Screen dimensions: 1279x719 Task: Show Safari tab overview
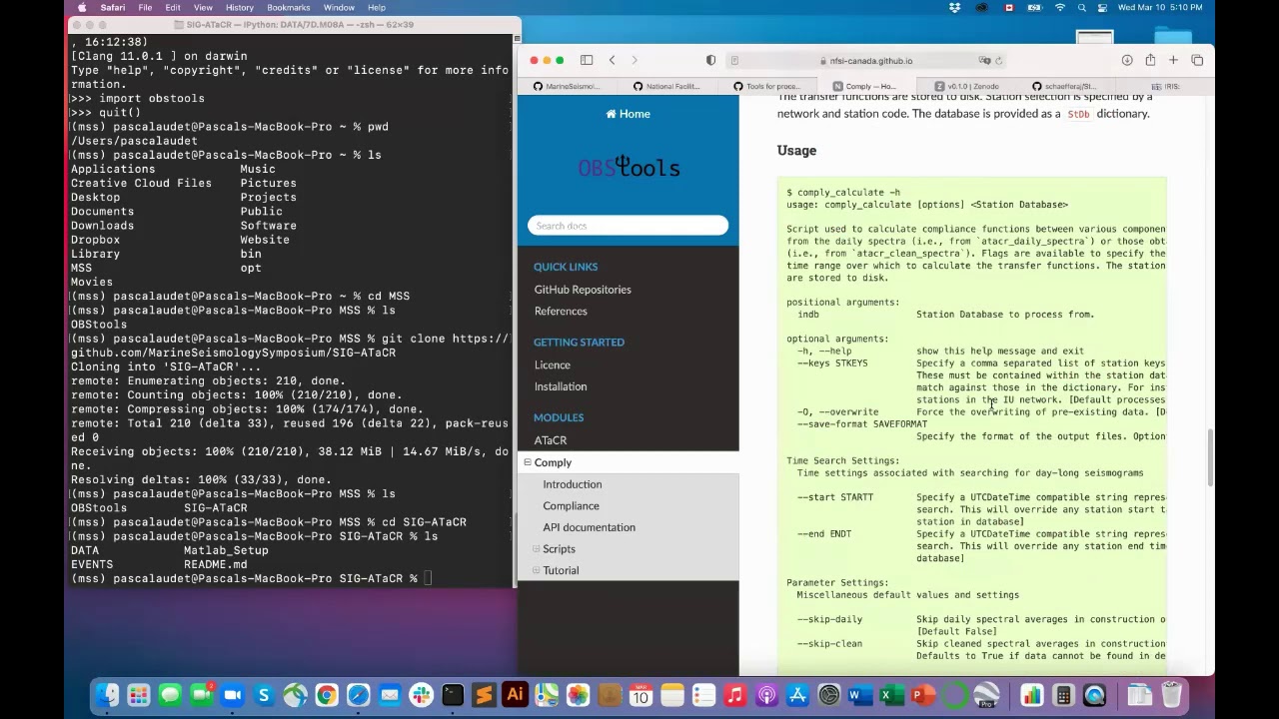click(x=1197, y=60)
